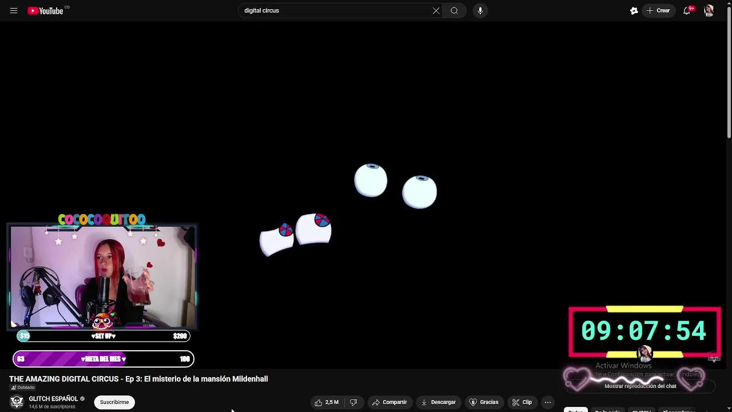Dislike the video with thumbs down
732x412 pixels.
coord(353,402)
